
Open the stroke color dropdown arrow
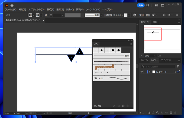click(x=41, y=15)
